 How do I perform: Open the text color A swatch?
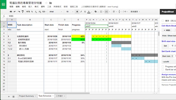click(x=89, y=12)
